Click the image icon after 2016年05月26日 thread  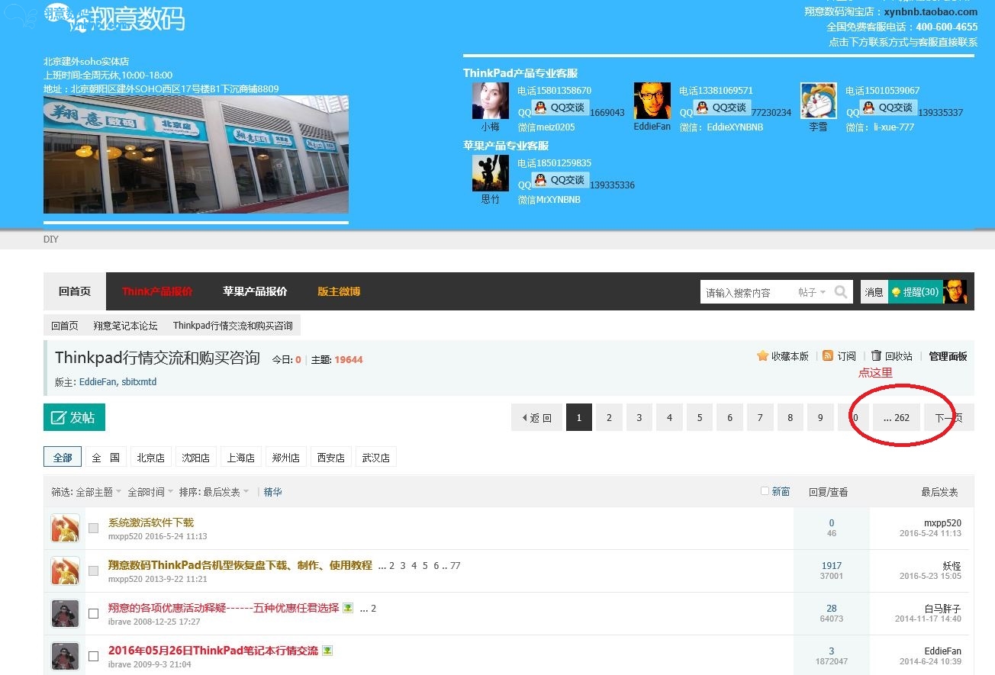point(327,651)
